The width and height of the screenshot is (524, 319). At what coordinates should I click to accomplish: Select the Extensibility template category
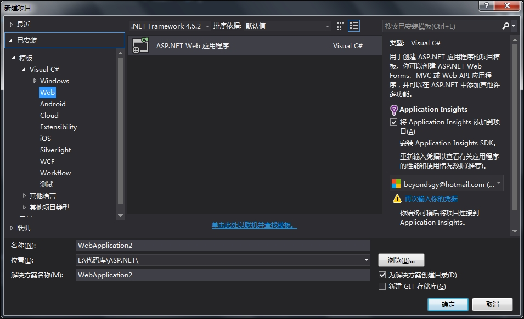pyautogui.click(x=59, y=127)
